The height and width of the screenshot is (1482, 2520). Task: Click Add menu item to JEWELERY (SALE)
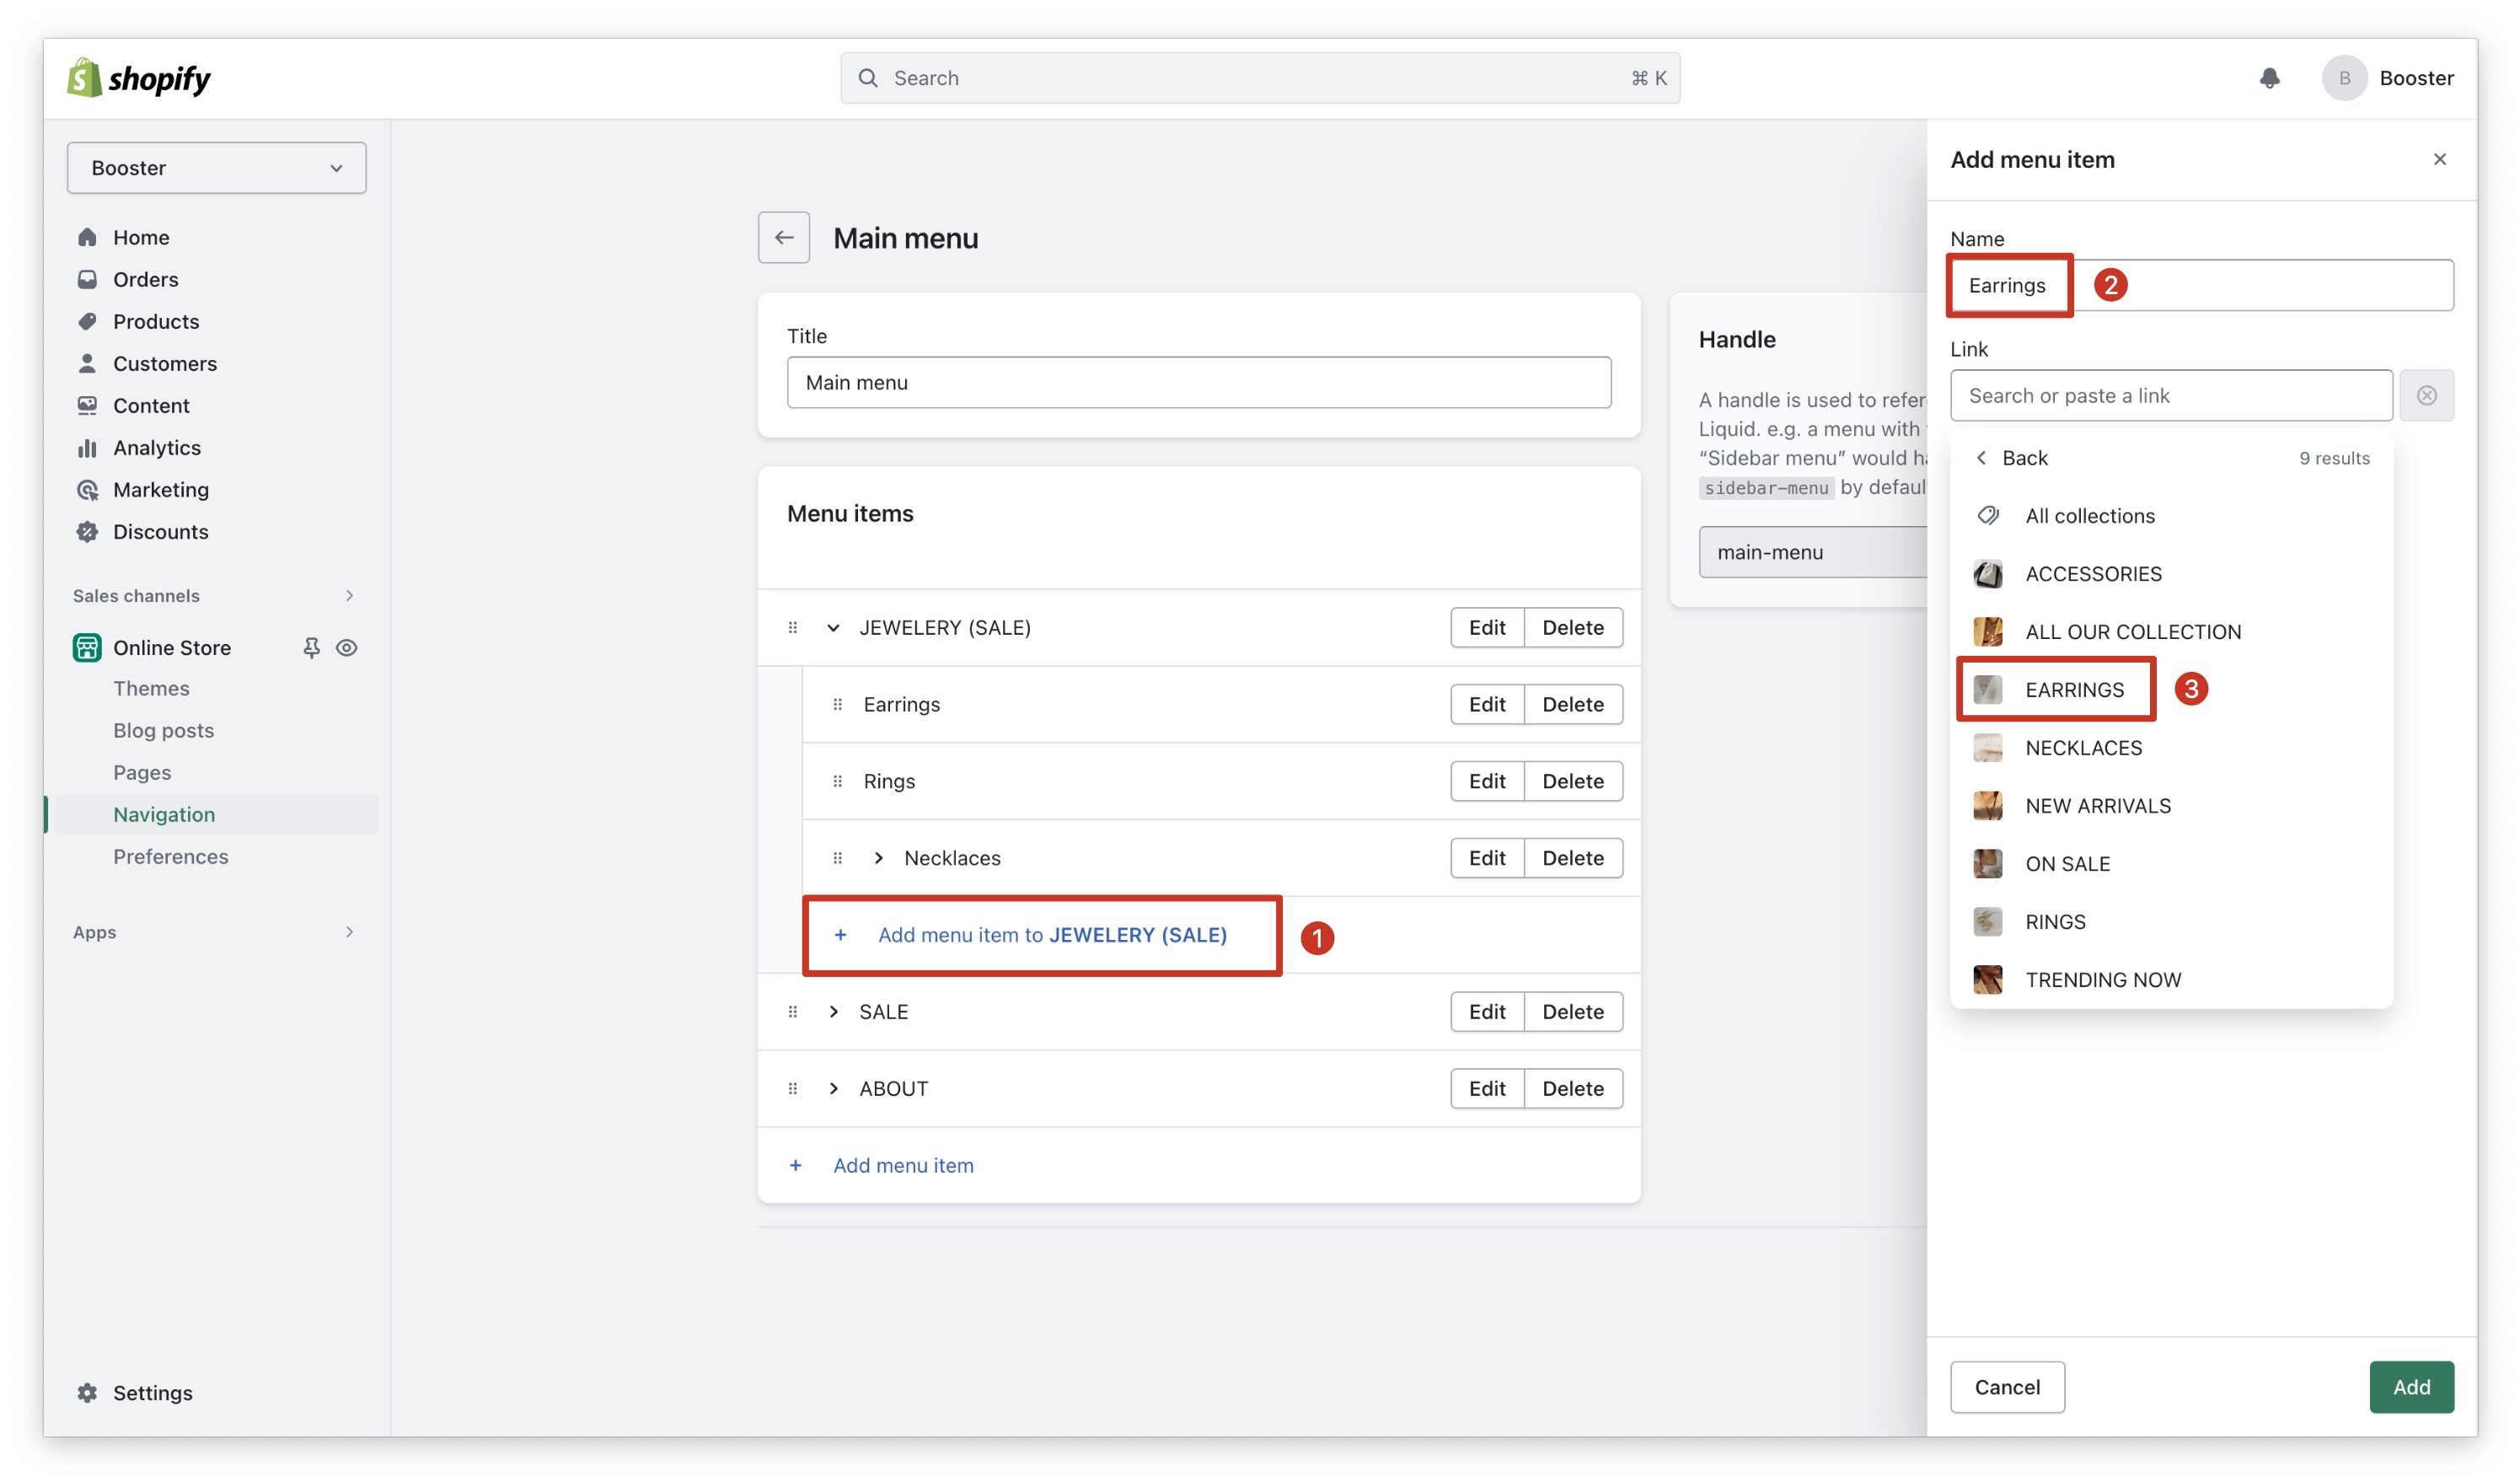coord(1051,935)
